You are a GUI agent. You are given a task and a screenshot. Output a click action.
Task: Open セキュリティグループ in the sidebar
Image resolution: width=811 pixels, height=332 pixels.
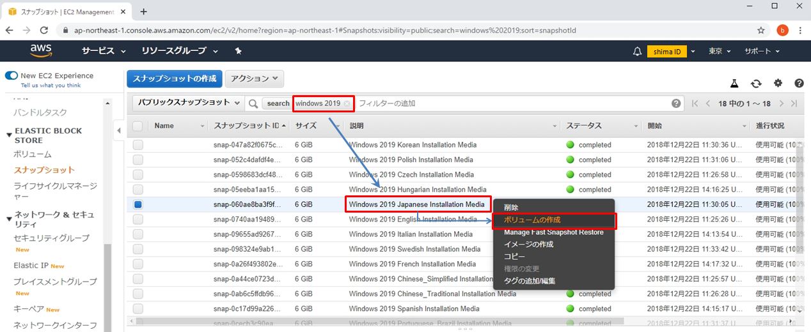(52, 238)
